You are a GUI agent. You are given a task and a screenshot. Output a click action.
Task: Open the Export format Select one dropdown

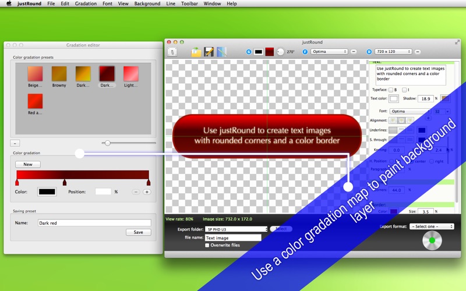coord(432,226)
